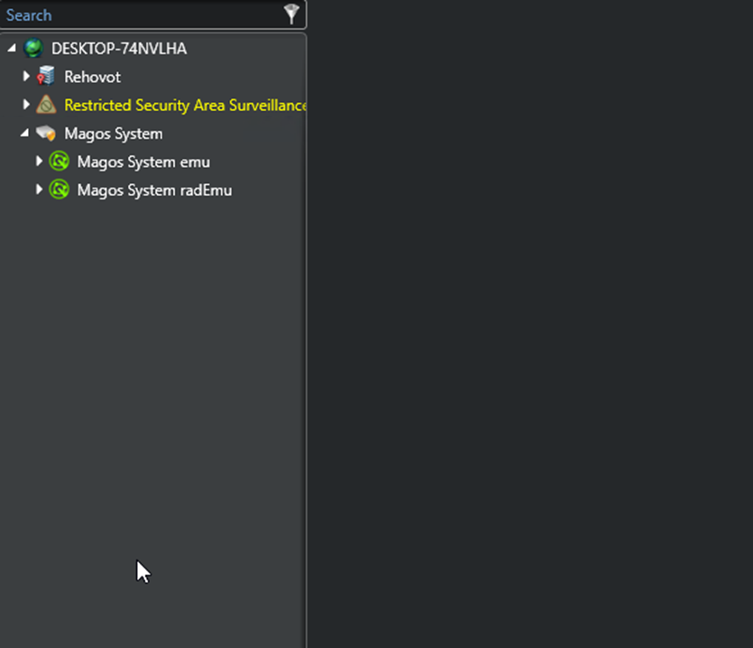The image size is (753, 648).
Task: Select the Magos System parent label
Action: [x=114, y=134]
